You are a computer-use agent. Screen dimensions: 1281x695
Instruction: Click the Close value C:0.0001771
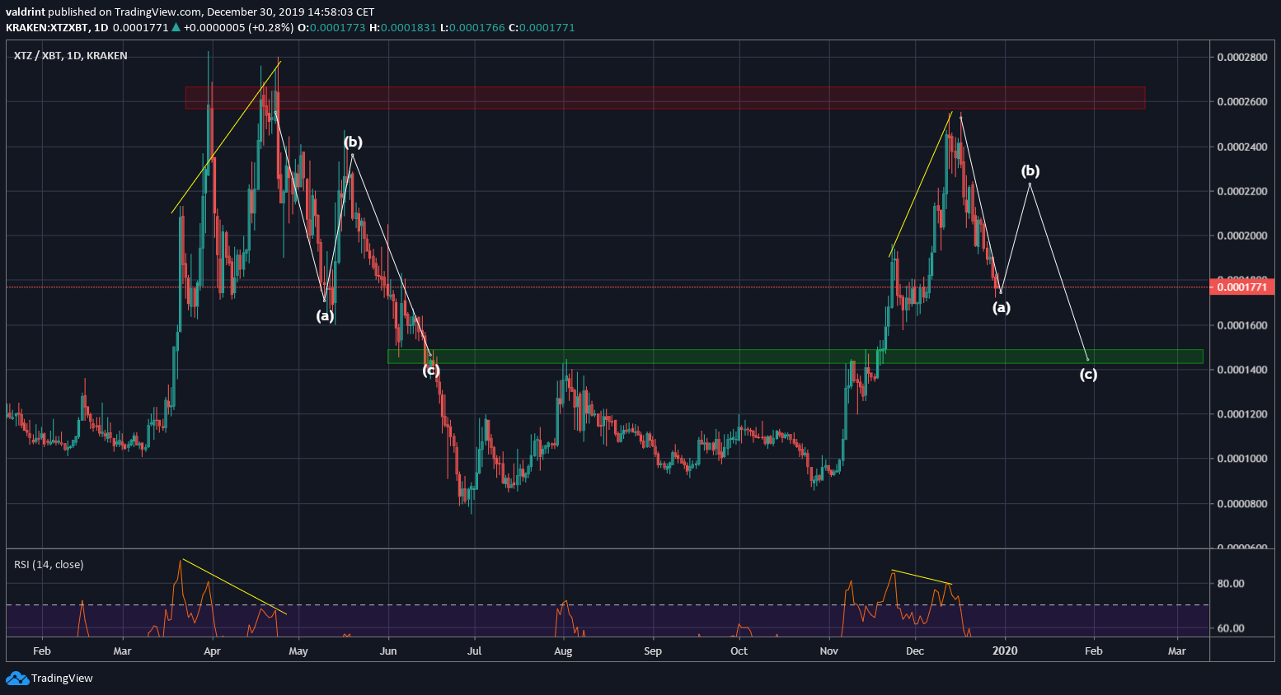coord(541,27)
